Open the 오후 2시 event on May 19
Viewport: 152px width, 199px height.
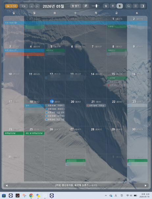click(x=55, y=113)
